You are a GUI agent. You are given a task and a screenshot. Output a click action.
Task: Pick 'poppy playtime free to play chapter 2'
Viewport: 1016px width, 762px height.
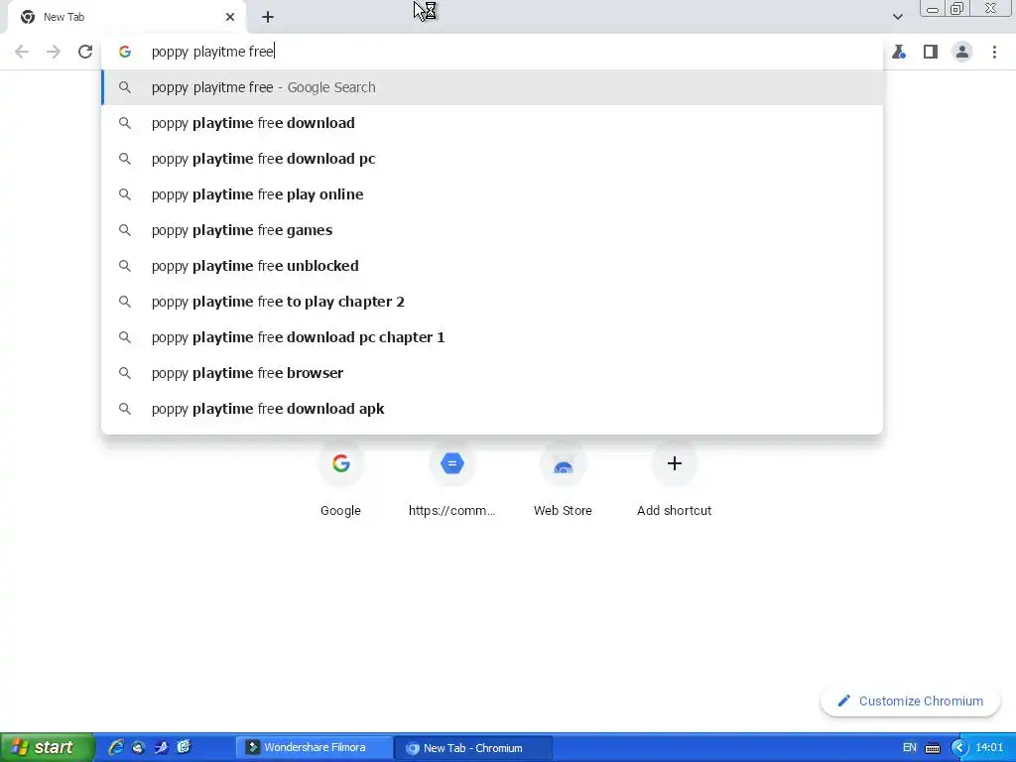(x=492, y=302)
